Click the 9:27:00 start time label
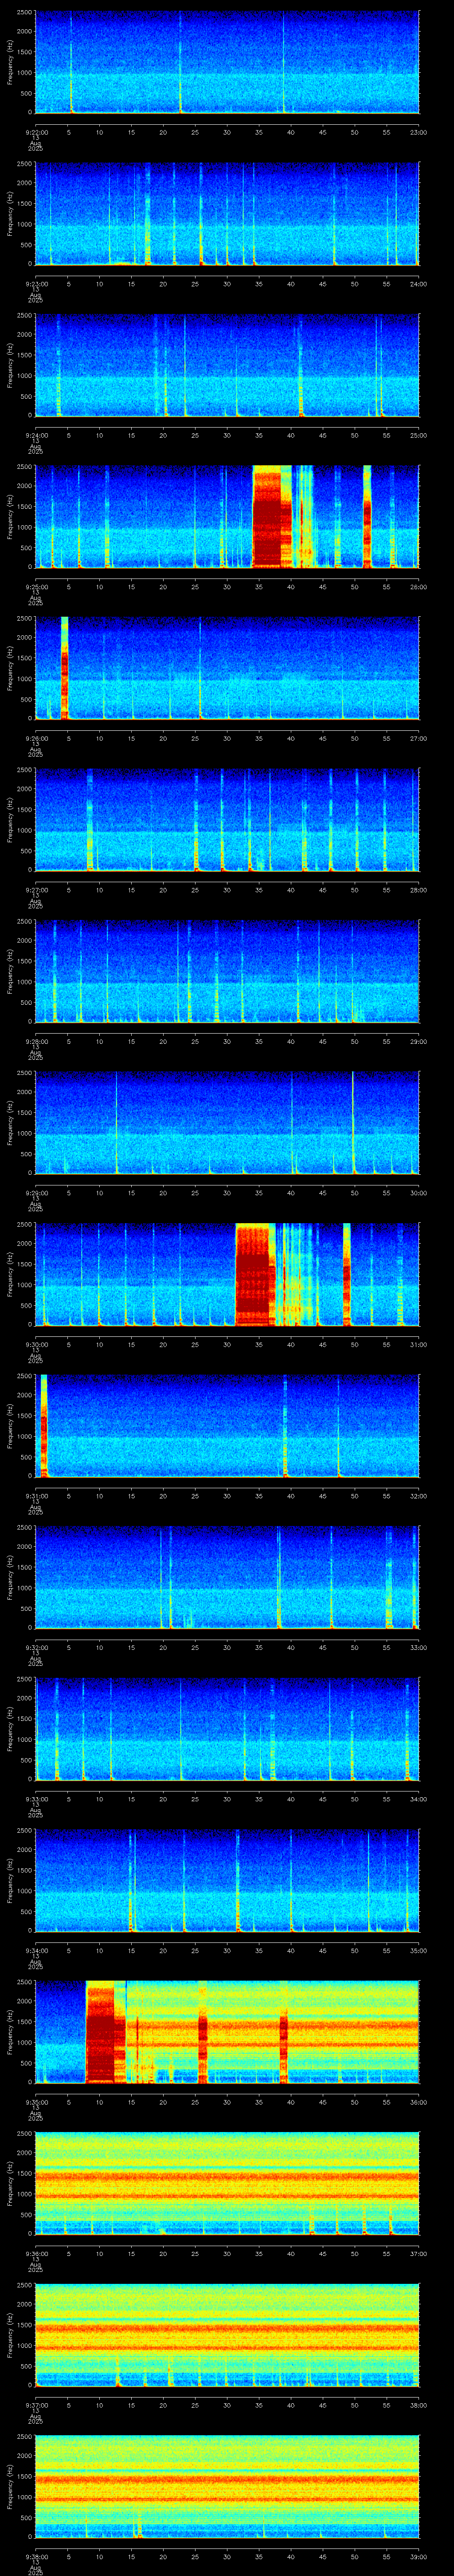Screen dimensions: 454x2576 pyautogui.click(x=36, y=890)
